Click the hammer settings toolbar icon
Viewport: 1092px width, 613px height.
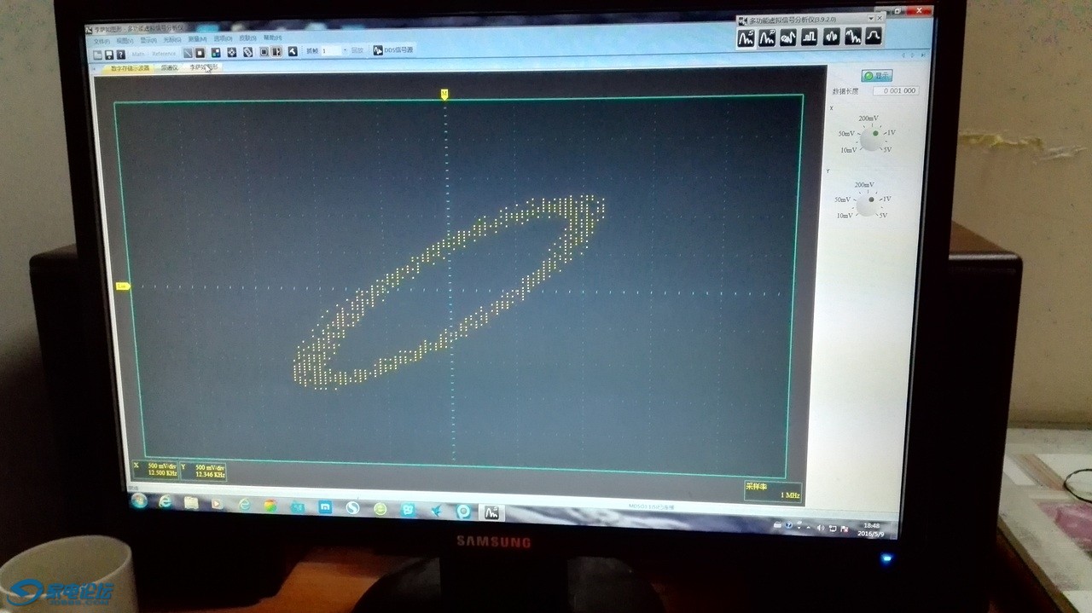[x=293, y=51]
